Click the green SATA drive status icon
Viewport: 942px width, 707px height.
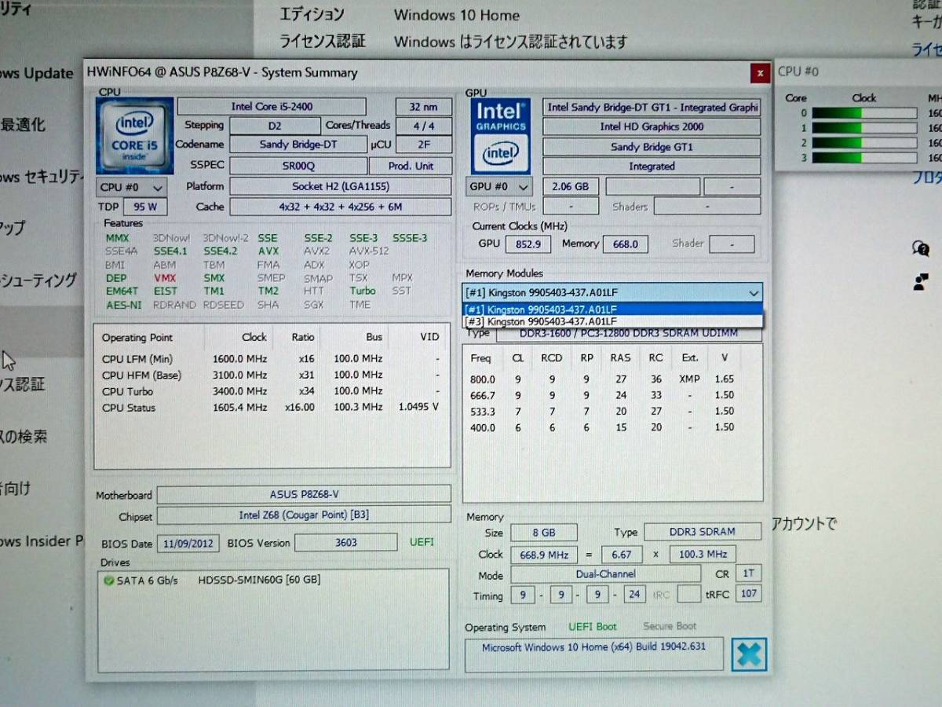tap(108, 581)
